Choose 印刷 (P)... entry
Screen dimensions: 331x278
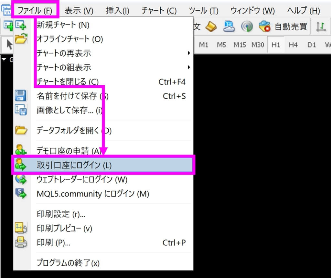[103, 242]
